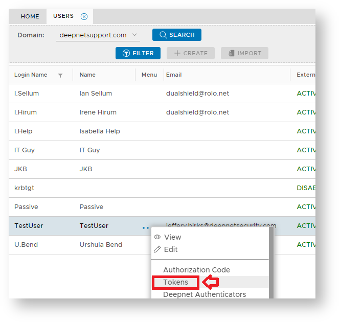Select Tokens in the context menu
The image size is (340, 323).
[175, 282]
